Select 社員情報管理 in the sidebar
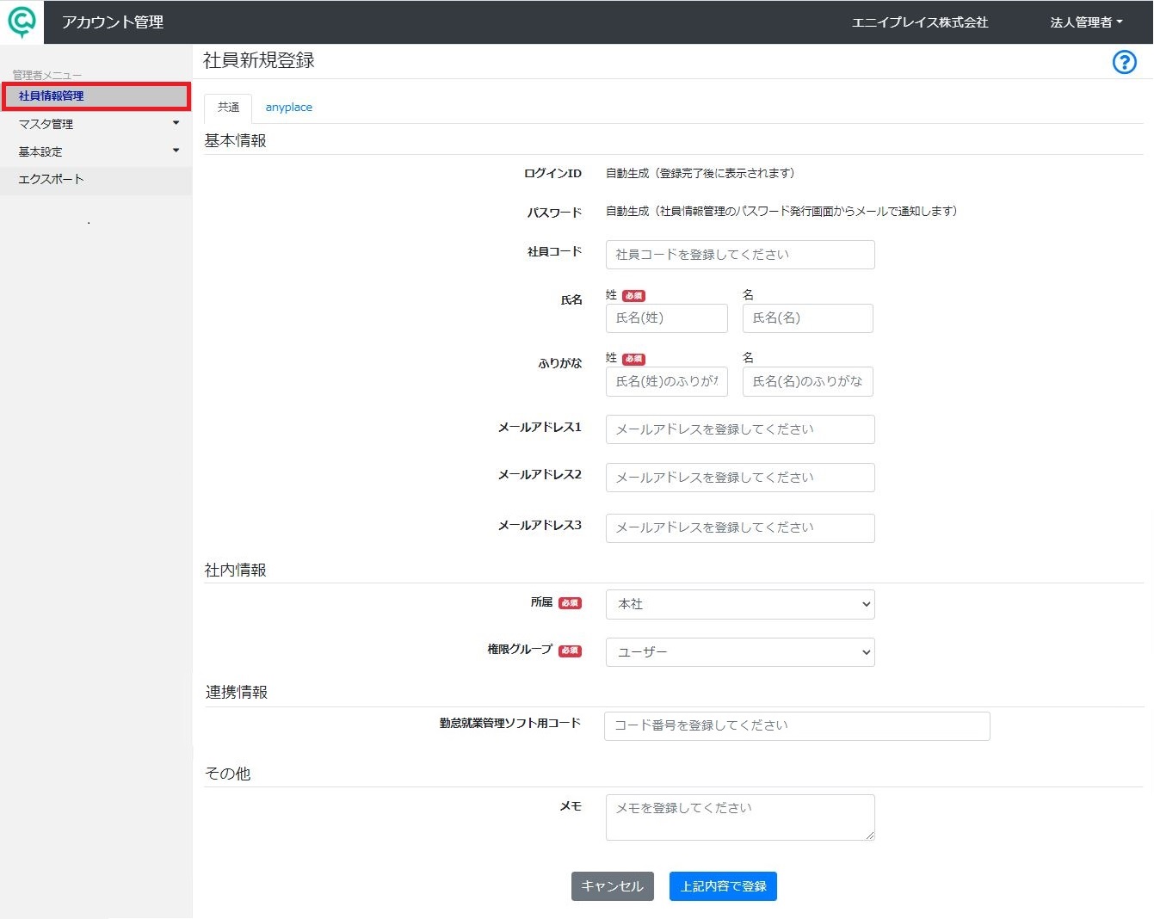Screen dimensions: 1154x919 point(96,96)
